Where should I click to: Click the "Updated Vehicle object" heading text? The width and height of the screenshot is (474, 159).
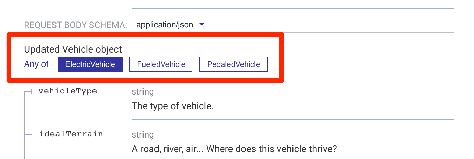[73, 49]
